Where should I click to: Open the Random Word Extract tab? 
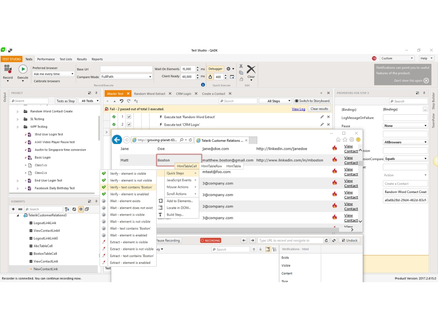click(x=150, y=94)
